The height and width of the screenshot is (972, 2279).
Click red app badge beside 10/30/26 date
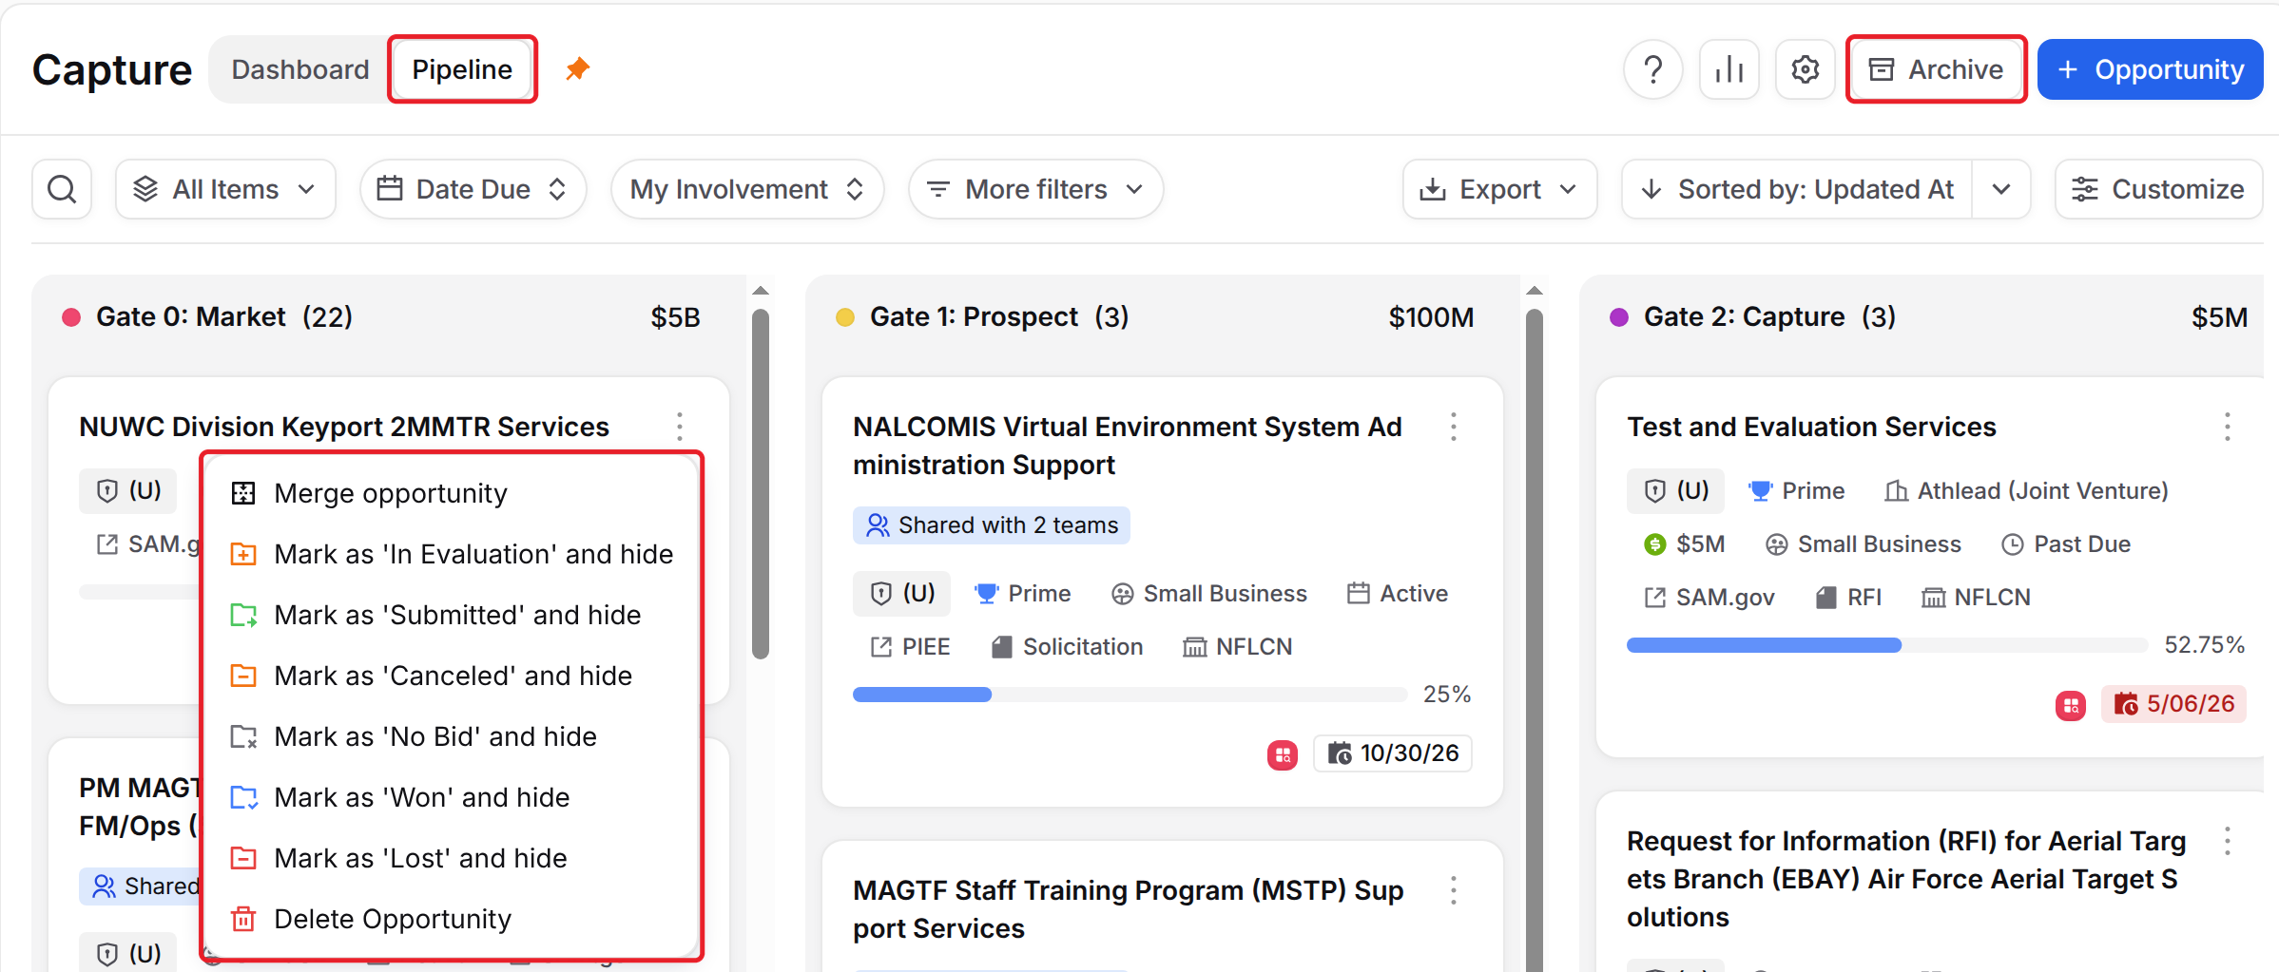point(1283,754)
